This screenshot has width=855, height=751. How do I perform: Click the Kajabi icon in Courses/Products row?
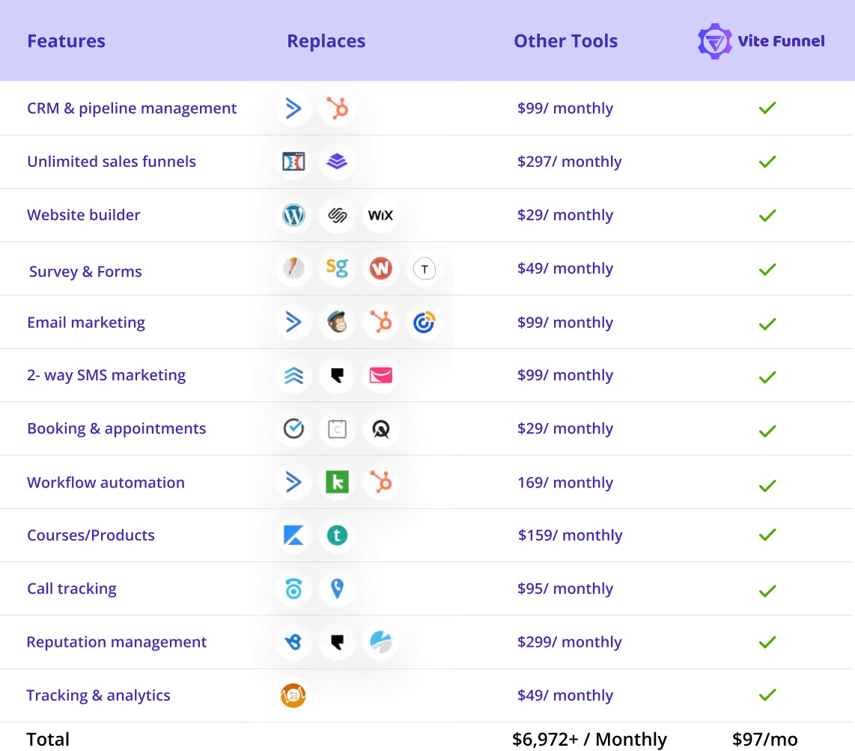(293, 535)
